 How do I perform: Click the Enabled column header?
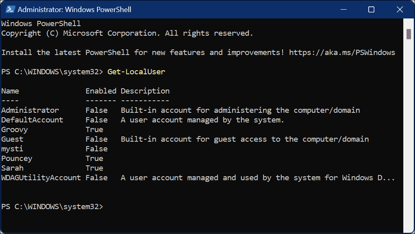101,91
